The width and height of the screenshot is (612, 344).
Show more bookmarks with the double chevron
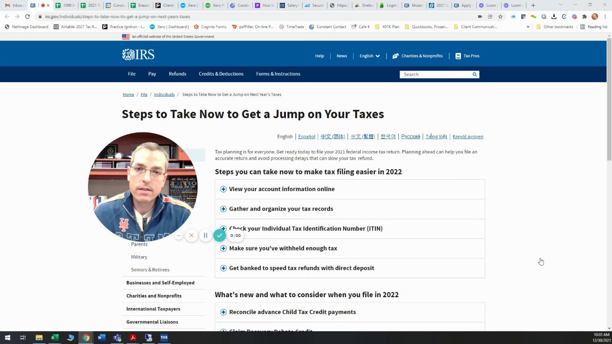pos(528,27)
